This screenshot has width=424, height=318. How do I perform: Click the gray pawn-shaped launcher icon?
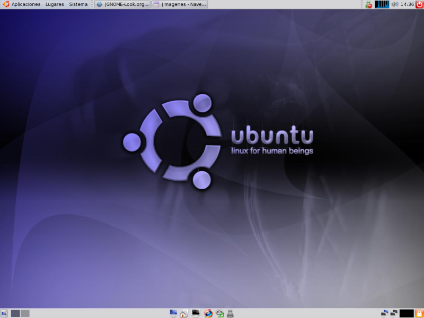click(x=230, y=313)
